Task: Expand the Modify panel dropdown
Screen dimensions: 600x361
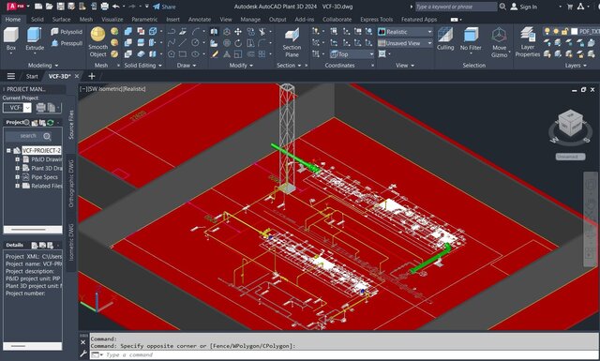Action: click(x=241, y=66)
